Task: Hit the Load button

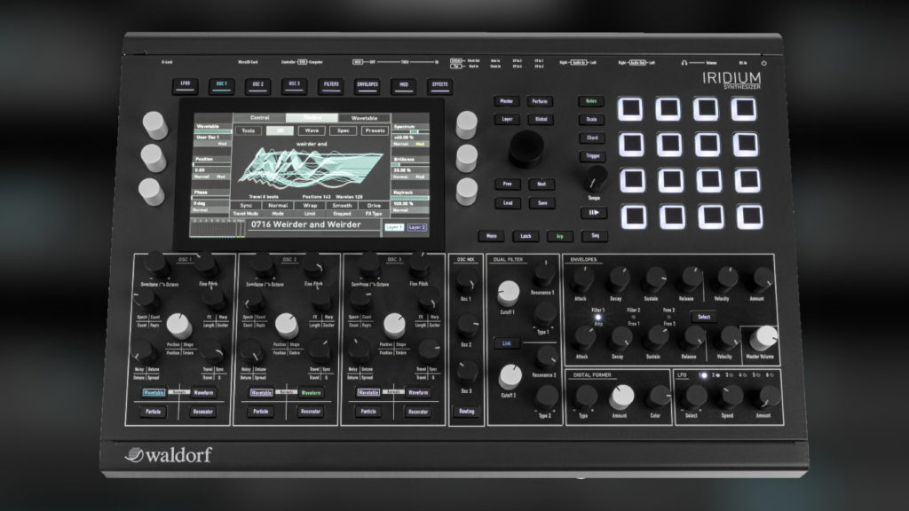Action: pyautogui.click(x=508, y=203)
